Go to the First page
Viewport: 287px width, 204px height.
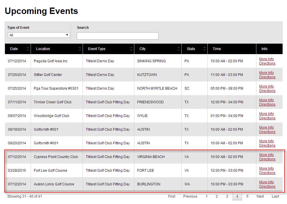tap(172, 196)
